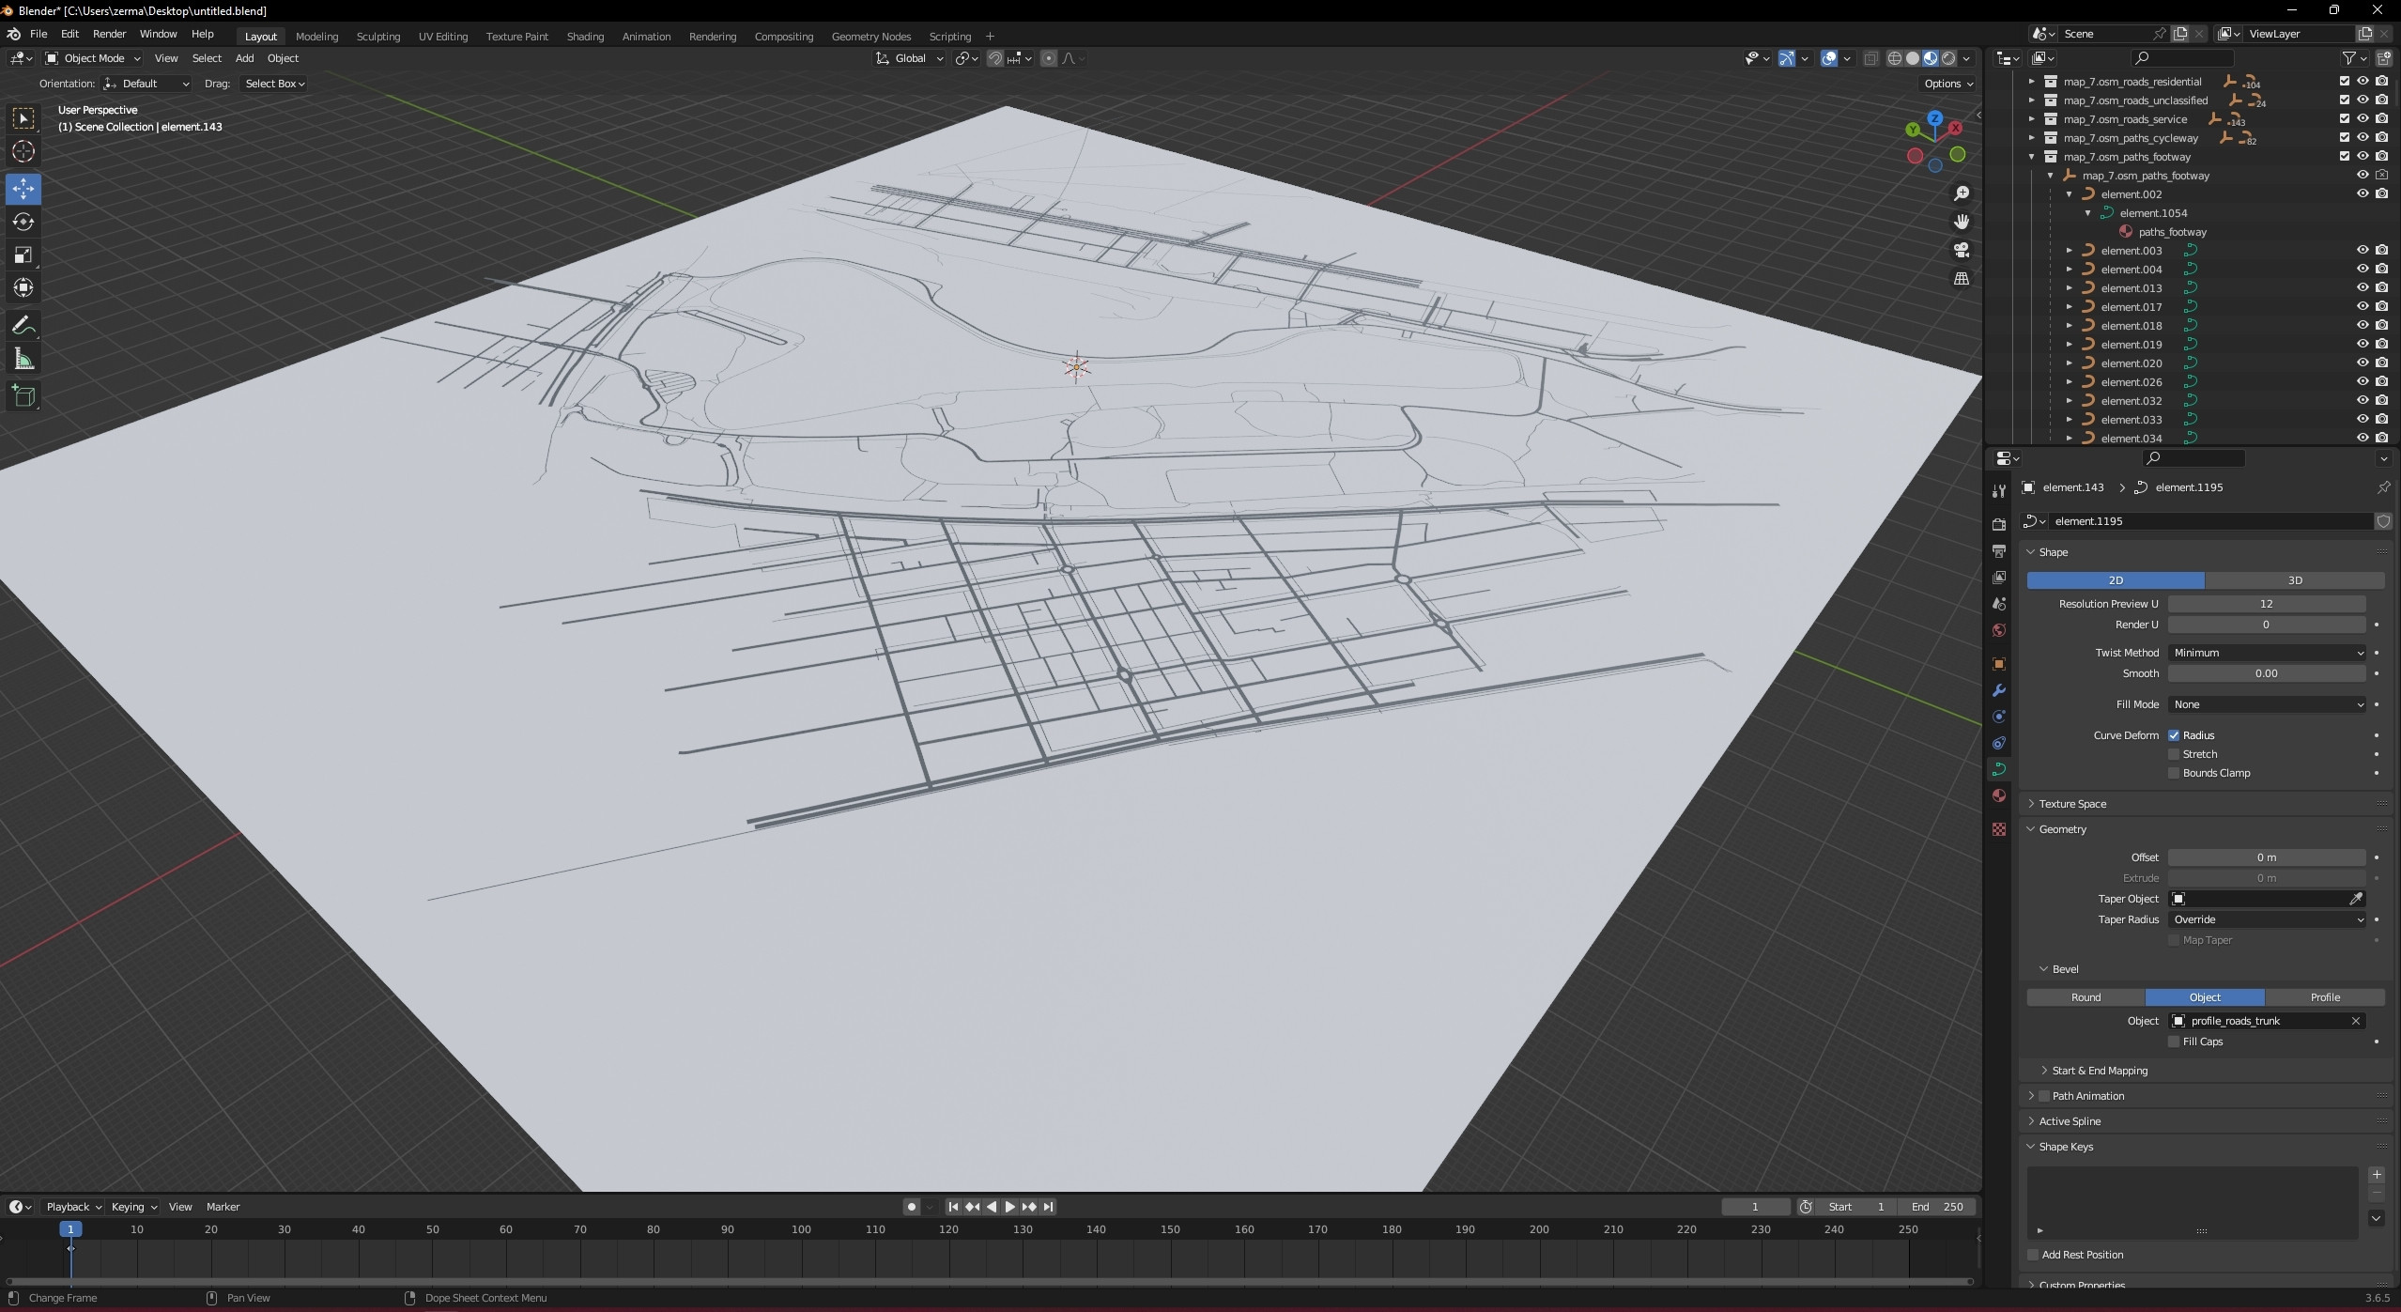Screen dimensions: 2401x1312
Task: Click the curve Smooth value field
Action: pyautogui.click(x=2267, y=673)
